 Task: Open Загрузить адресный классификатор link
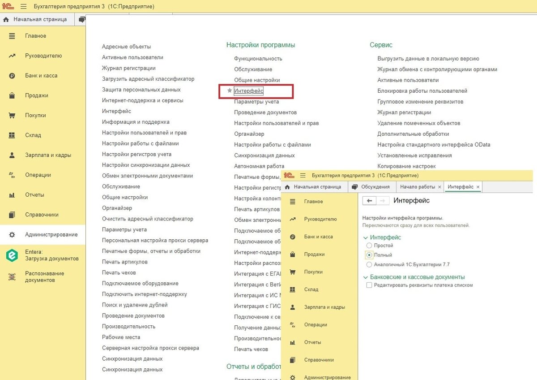[x=148, y=79]
